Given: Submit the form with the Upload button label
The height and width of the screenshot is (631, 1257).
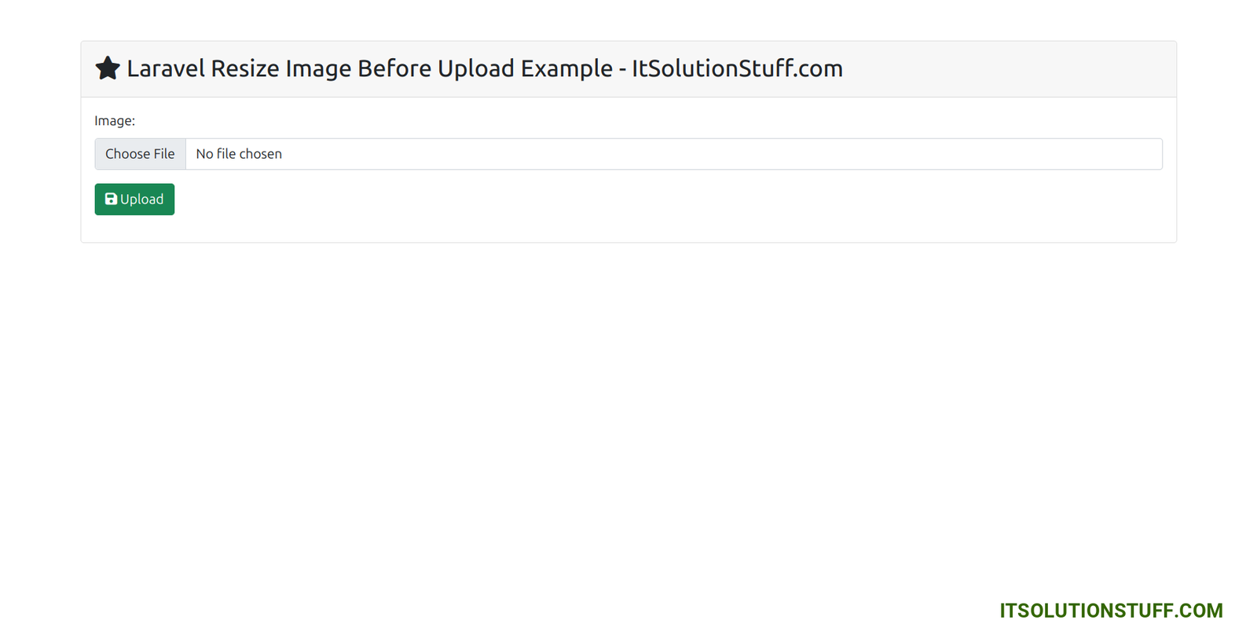Looking at the screenshot, I should coord(142,200).
